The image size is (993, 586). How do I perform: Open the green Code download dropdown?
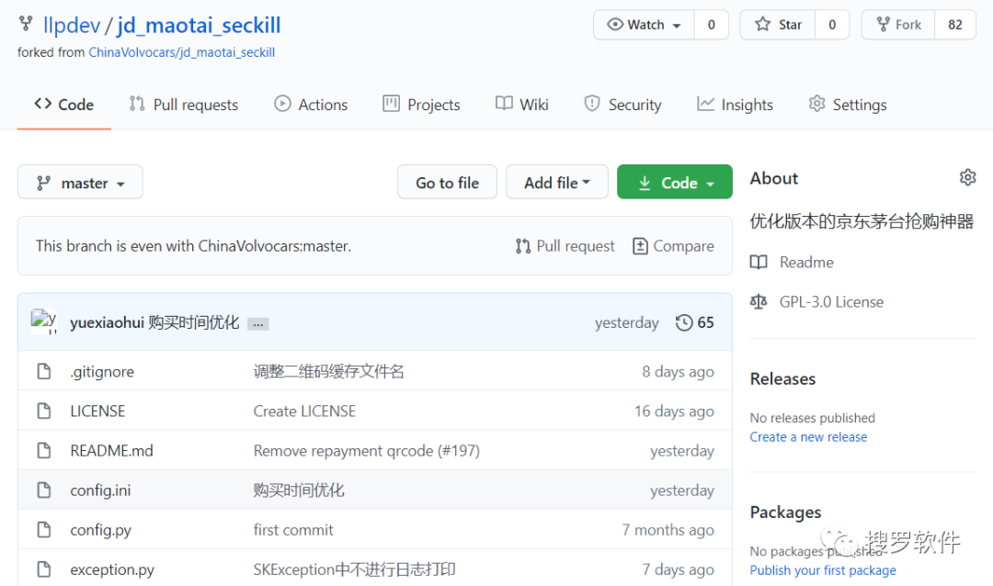[675, 182]
